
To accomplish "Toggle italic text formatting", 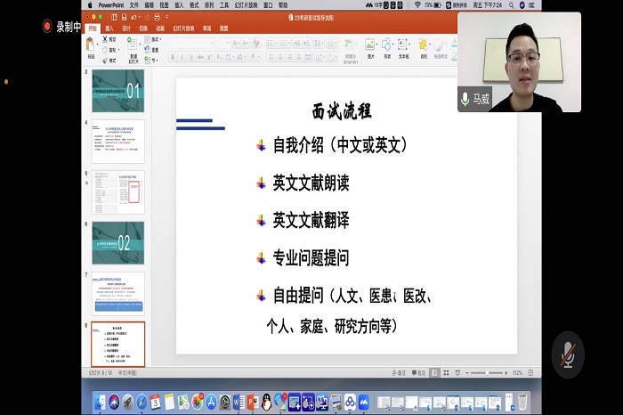I will [x=182, y=56].
